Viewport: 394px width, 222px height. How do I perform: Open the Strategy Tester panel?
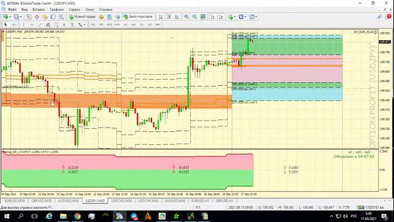[61, 17]
